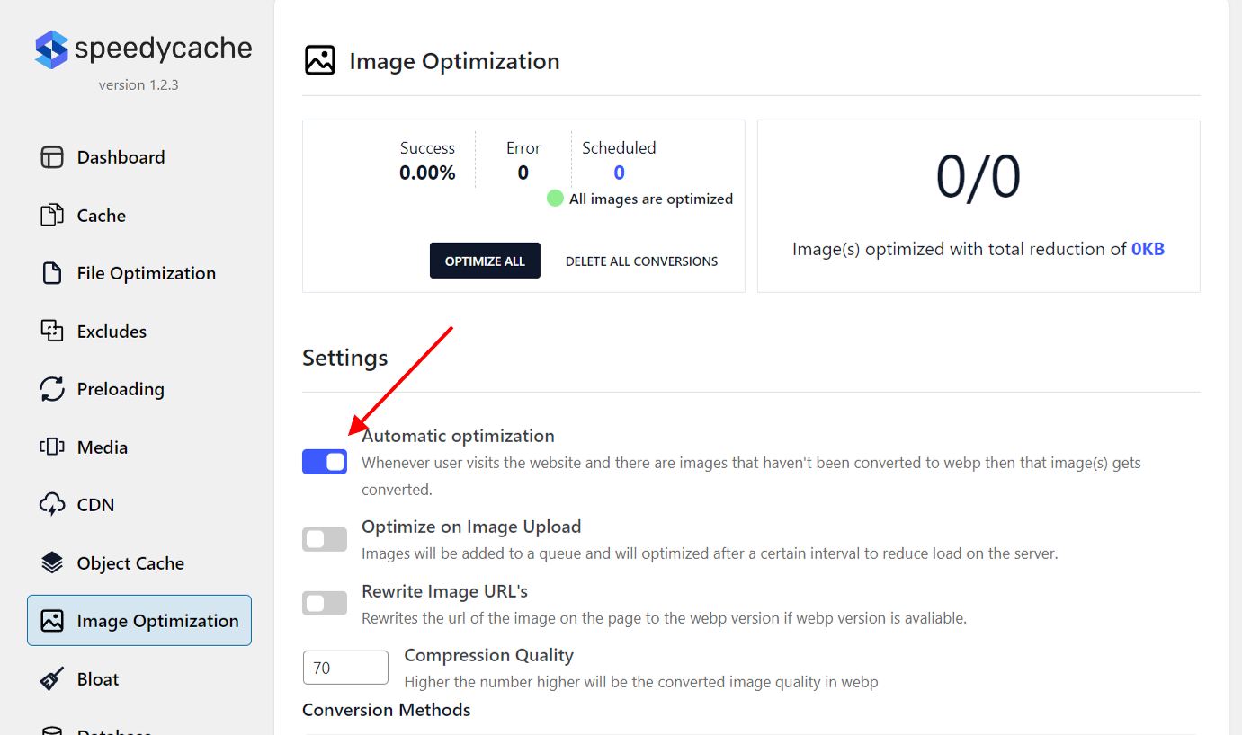
Task: Click the 0KB total reduction value
Action: coord(1148,249)
